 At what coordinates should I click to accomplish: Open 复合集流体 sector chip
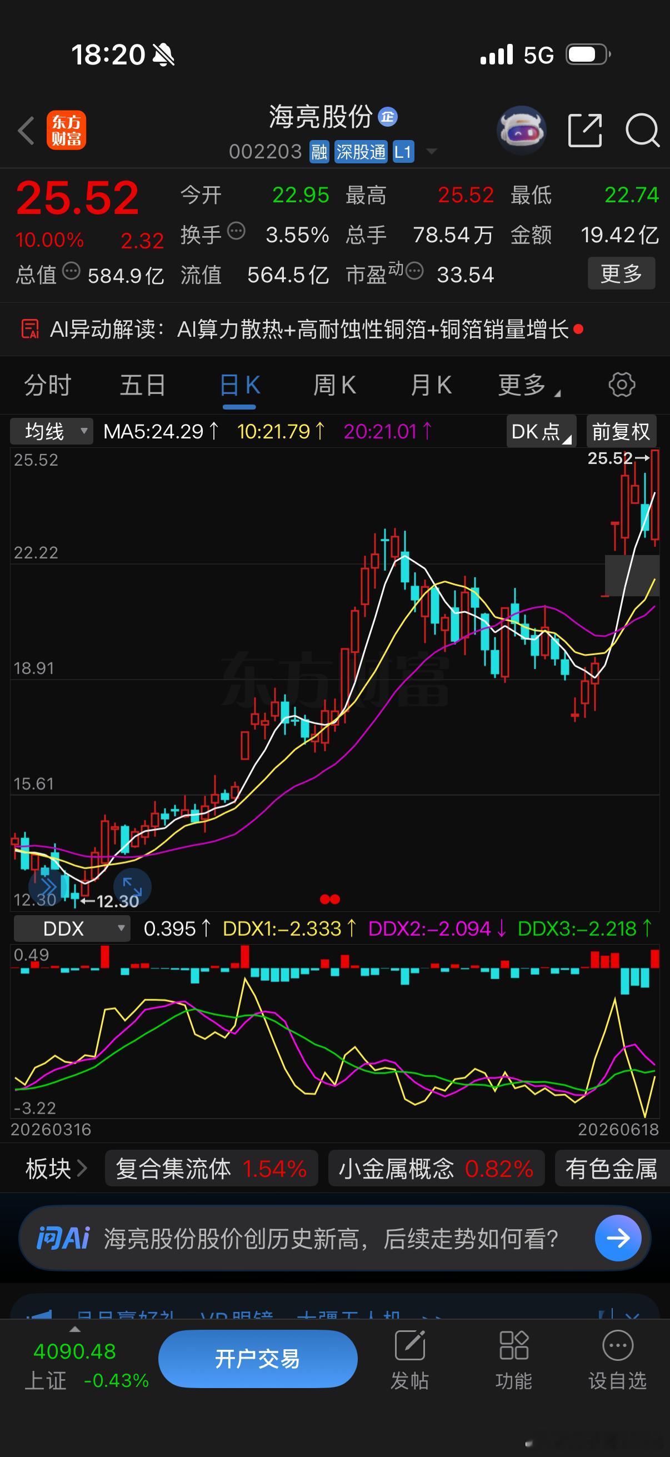point(212,1169)
